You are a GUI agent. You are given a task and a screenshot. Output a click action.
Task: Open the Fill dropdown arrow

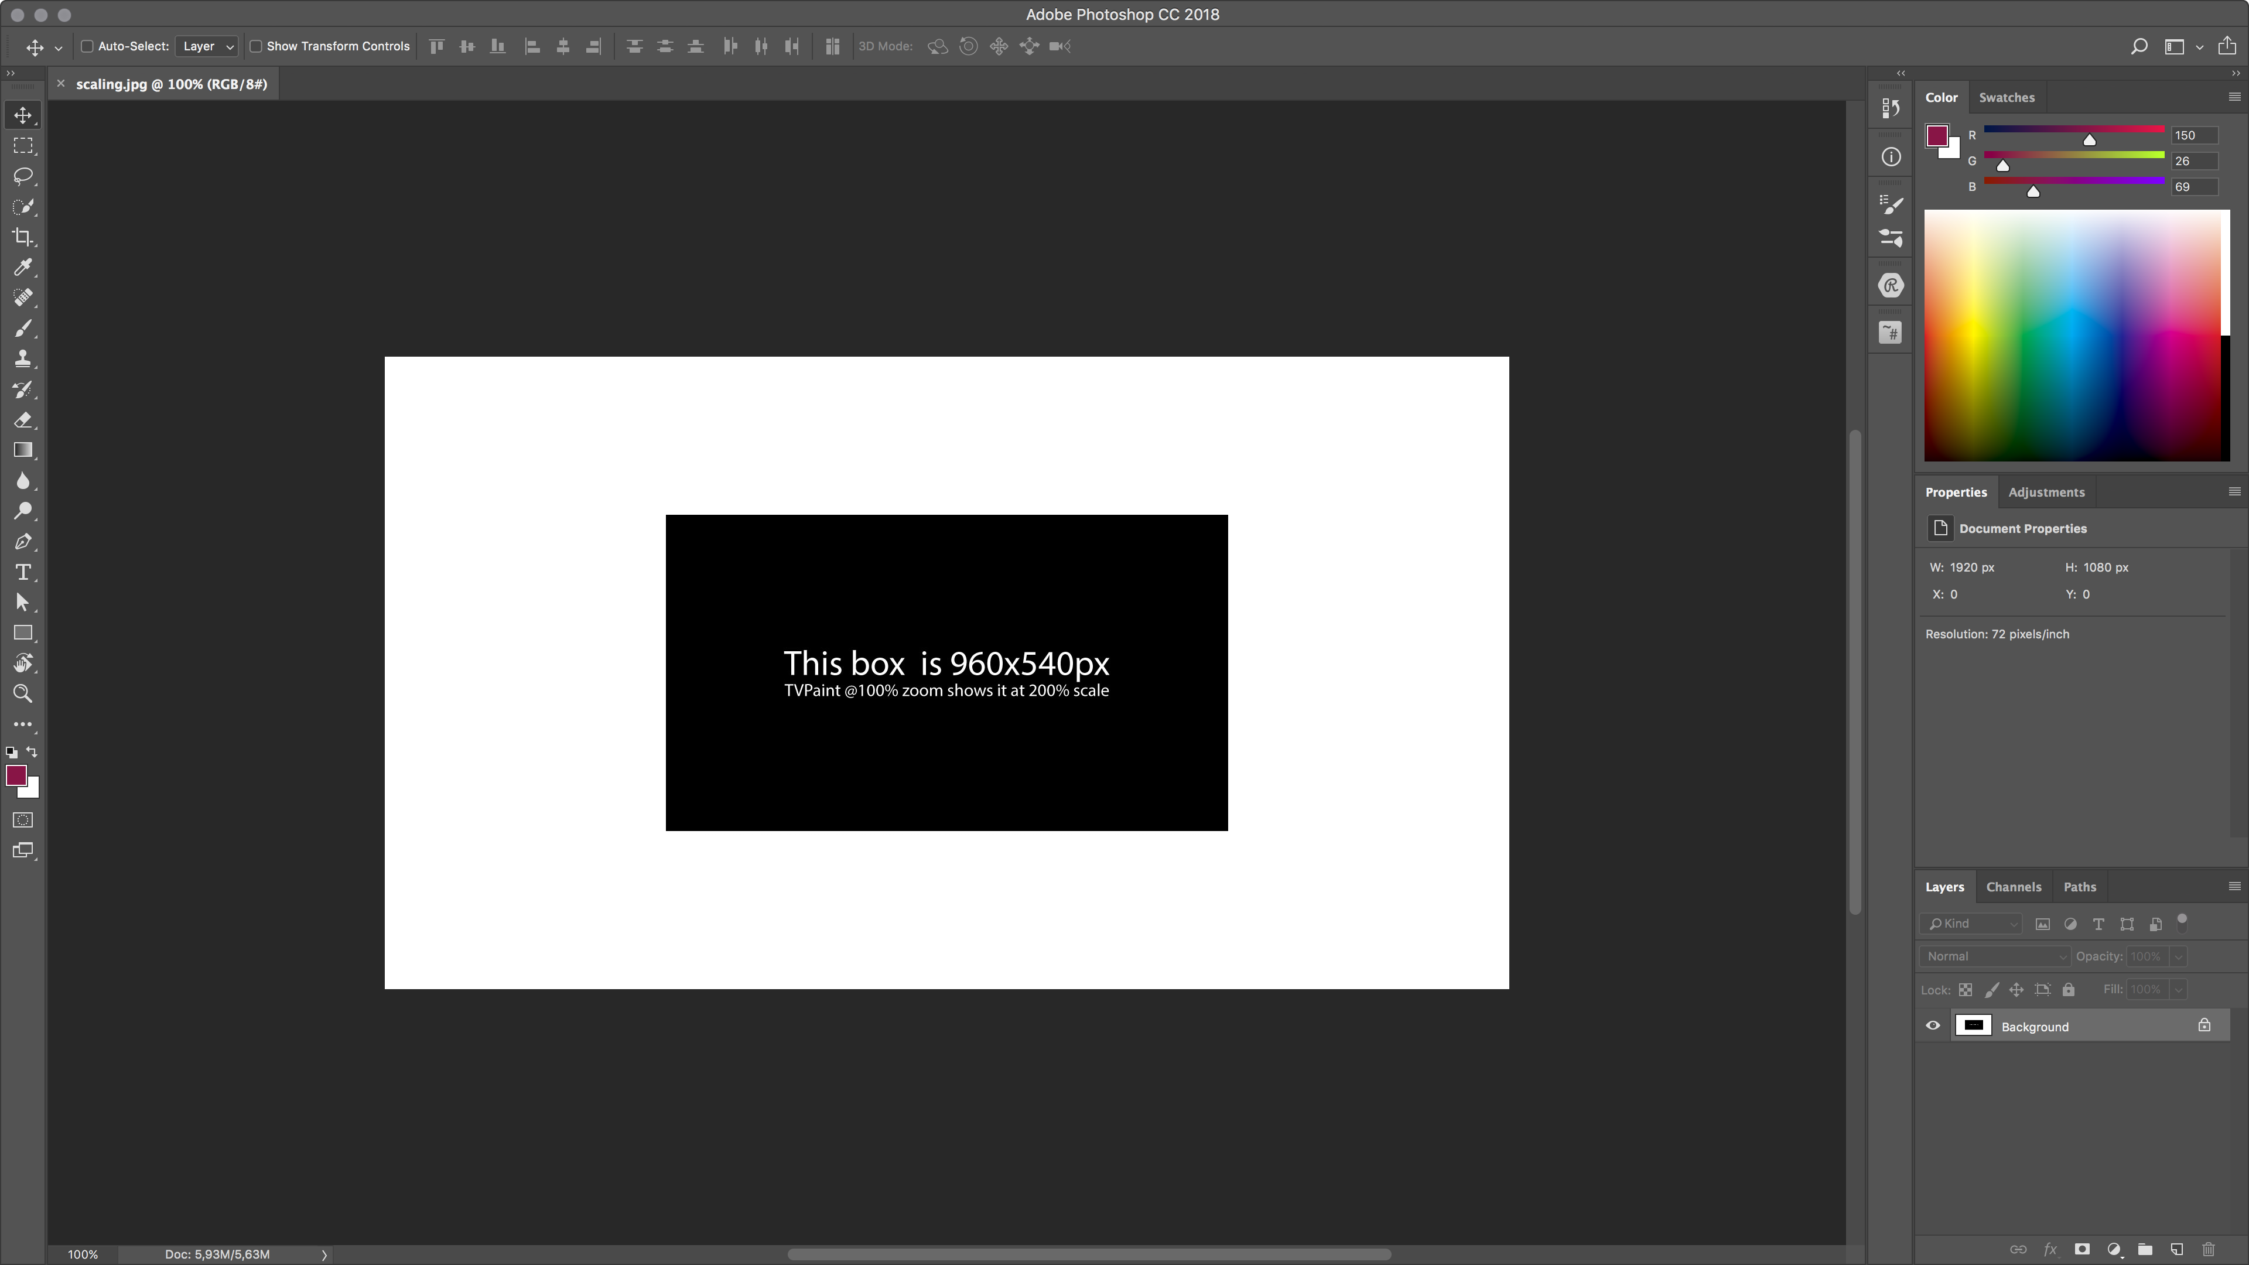[x=2178, y=989]
